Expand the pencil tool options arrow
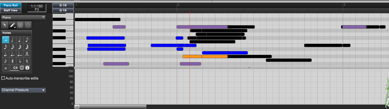Viewport: 389px width, 109px height. tap(15, 27)
